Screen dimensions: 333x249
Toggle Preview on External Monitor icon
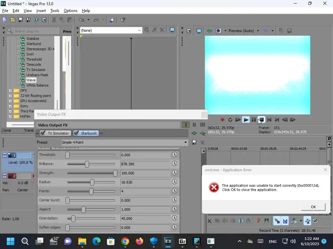click(199, 31)
